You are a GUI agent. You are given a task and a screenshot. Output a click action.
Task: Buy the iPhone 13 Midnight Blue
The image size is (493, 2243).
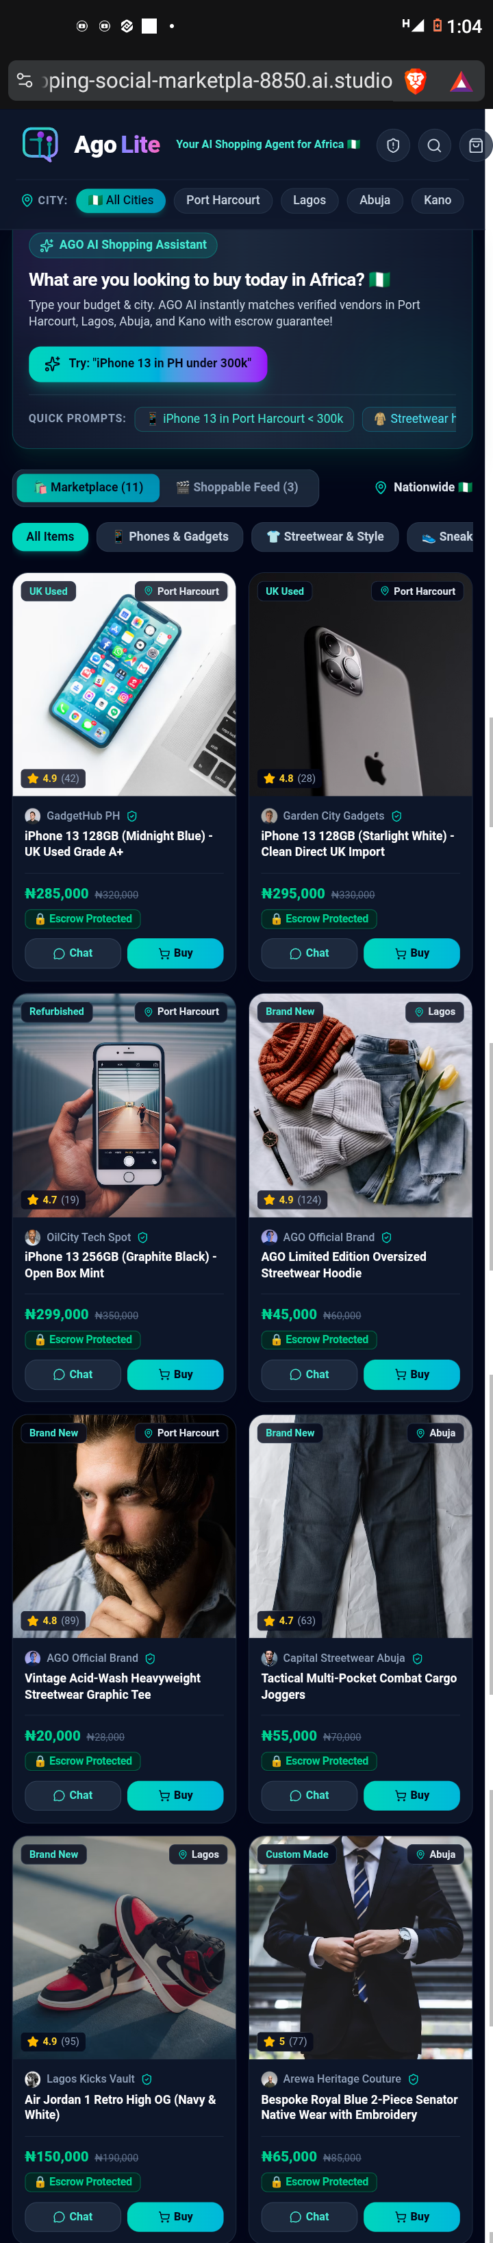click(175, 953)
